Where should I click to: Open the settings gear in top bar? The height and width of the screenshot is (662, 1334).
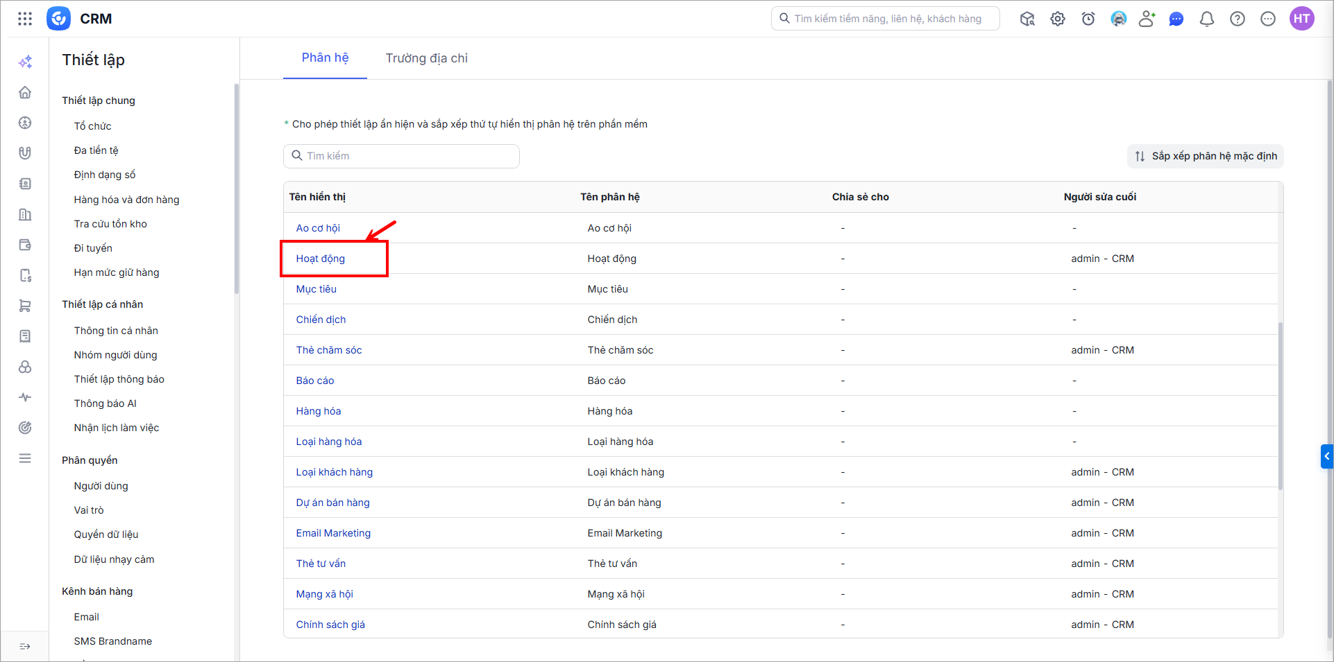point(1058,19)
